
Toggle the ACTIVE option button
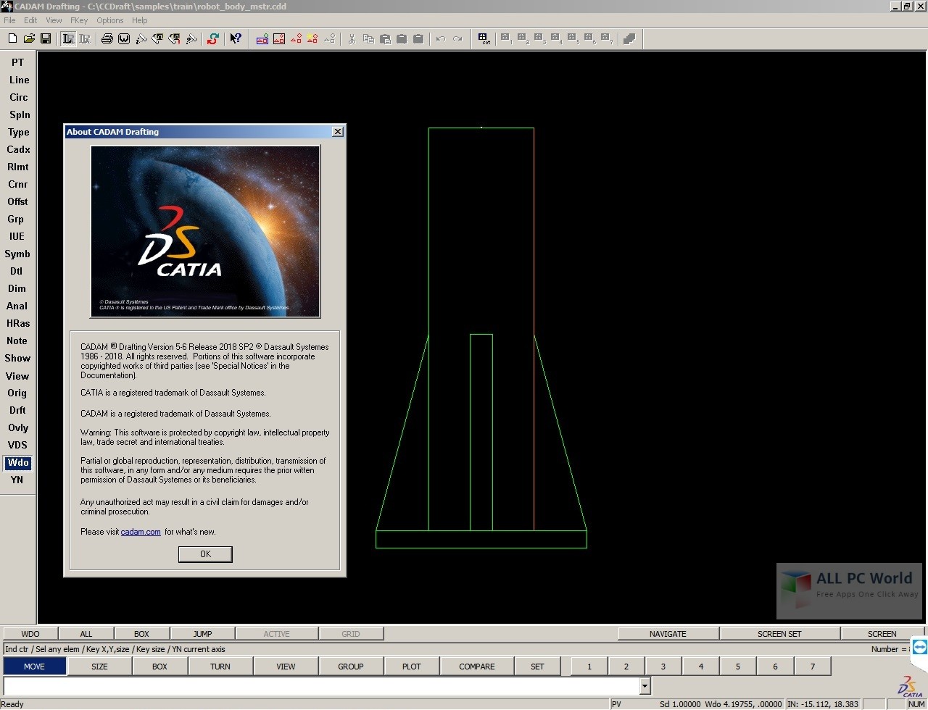click(276, 634)
